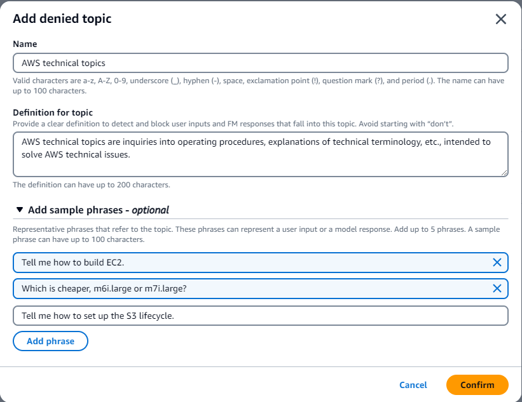Delete the m6i.large or m7i.large phrase
Screen dimensions: 522x402
pos(497,288)
